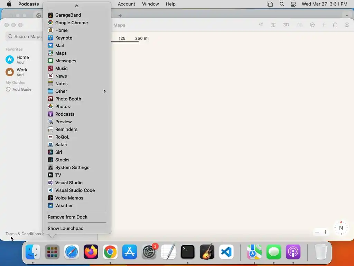
Task: Open the Share icon in Maps toolbar
Action: pyautogui.click(x=335, y=25)
